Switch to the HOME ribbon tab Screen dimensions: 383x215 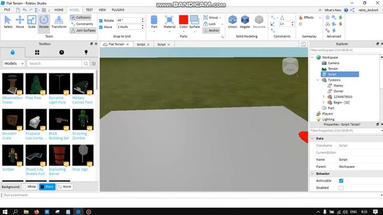pyautogui.click(x=59, y=10)
